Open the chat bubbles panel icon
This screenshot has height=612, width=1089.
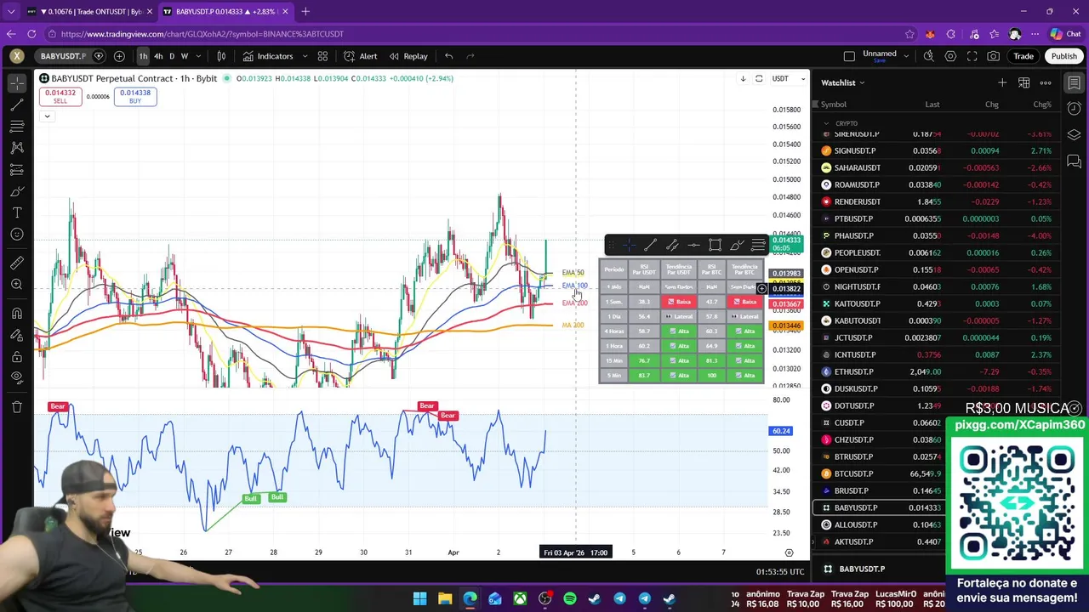click(x=1074, y=161)
